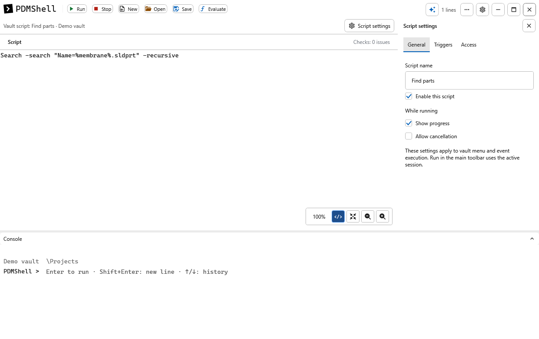Click the Evaluate button
Screen dimensions: 539x339
tap(213, 9)
